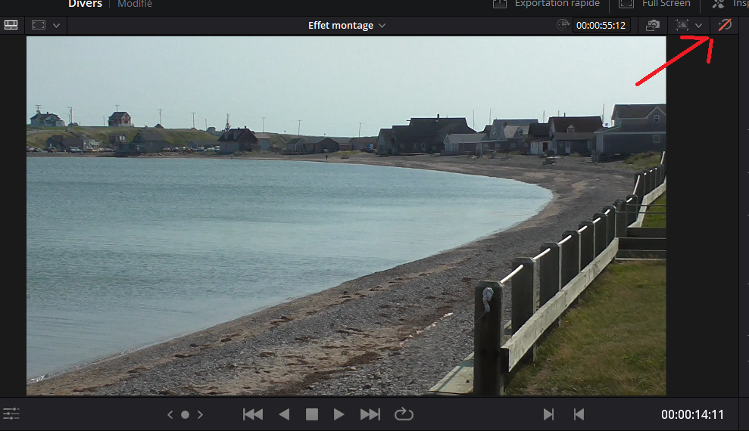The height and width of the screenshot is (431, 749).
Task: Toggle the bypass color grades icon
Action: coord(725,25)
